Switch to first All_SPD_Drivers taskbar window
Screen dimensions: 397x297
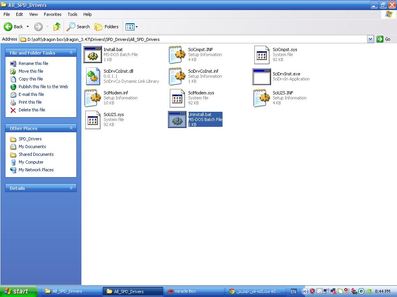[71, 291]
